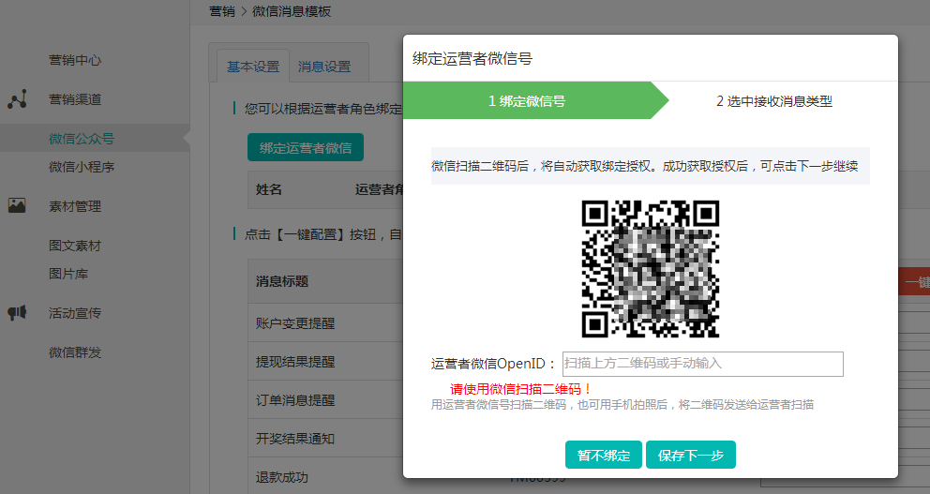Click the 绑定运营者微信 button
Viewport: 930px width, 494px height.
(x=306, y=148)
